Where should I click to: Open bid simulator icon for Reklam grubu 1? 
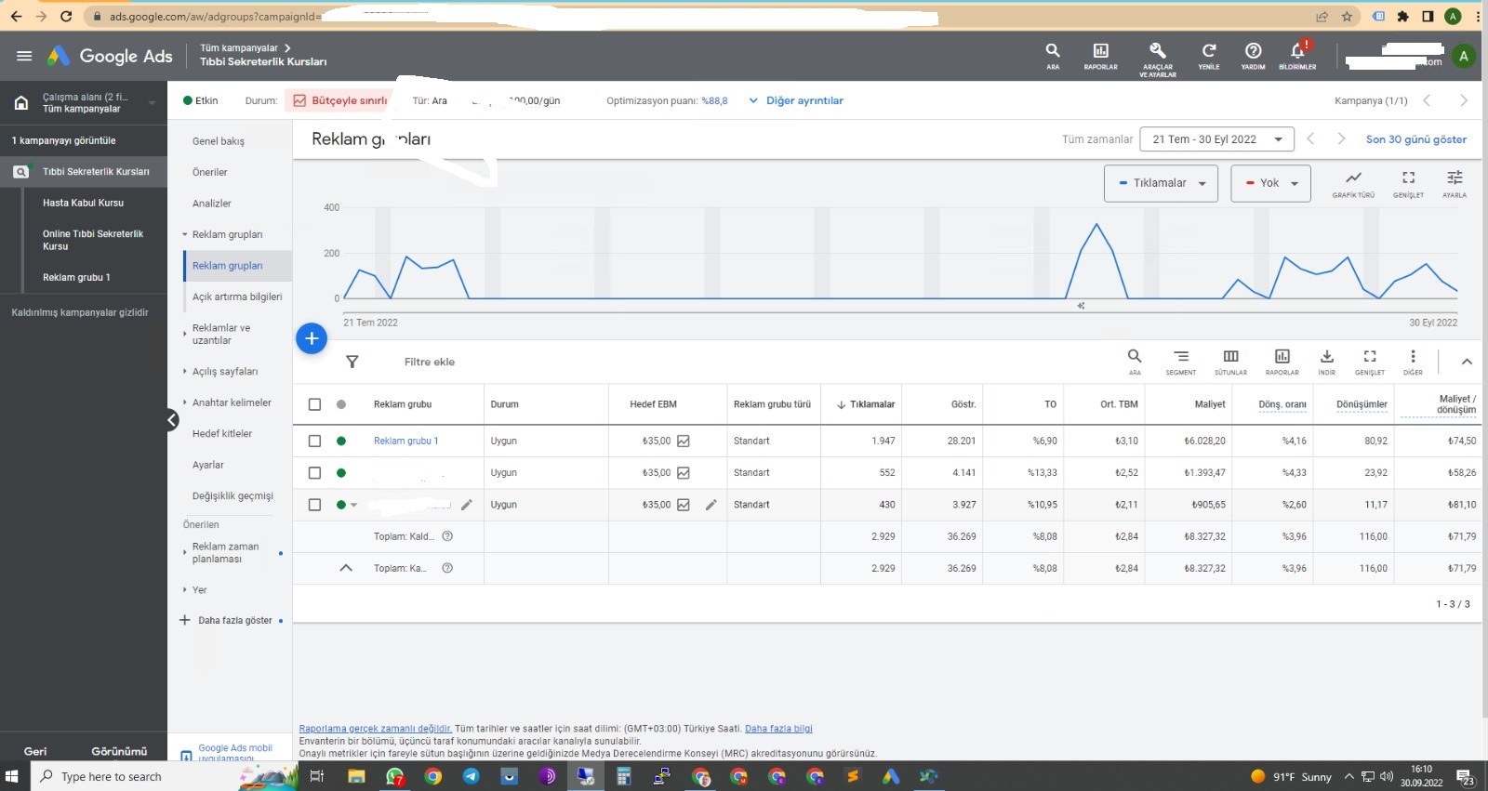point(684,442)
